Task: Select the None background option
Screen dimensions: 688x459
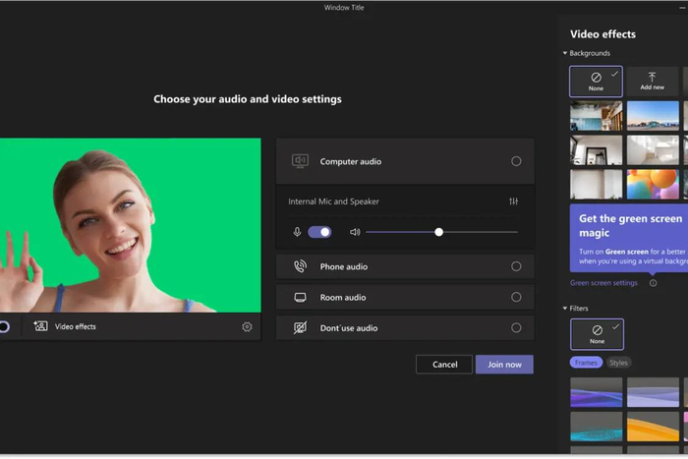Action: tap(596, 81)
